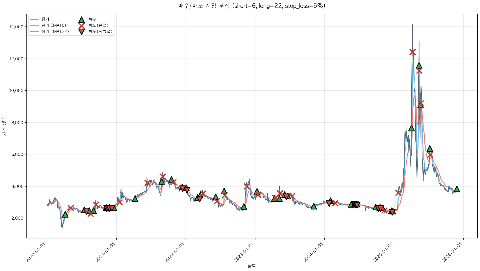Image resolution: width=480 pixels, height=271 pixels.
Task: Click the 14,000 y-axis tick label
Action: (x=16, y=27)
